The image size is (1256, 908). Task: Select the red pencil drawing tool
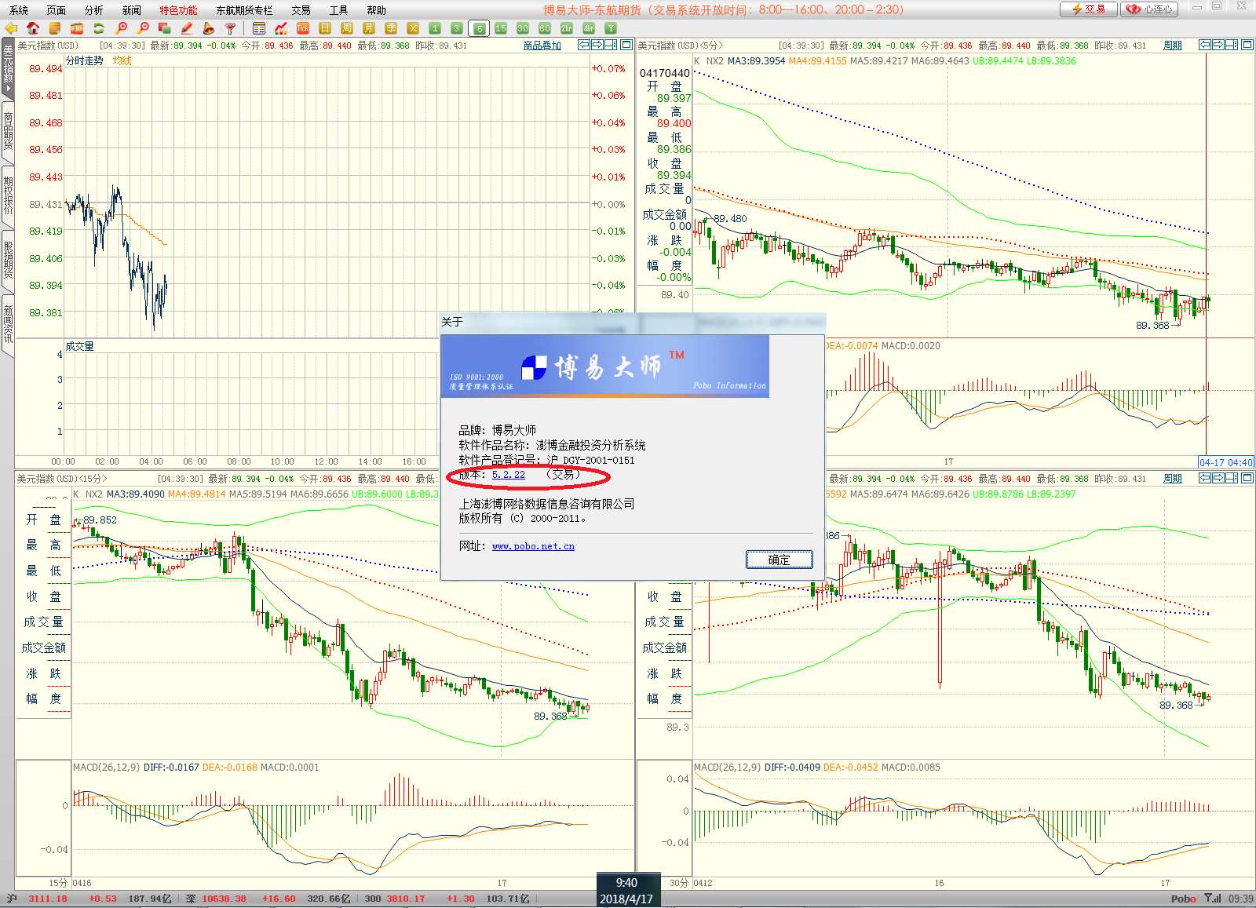click(187, 28)
